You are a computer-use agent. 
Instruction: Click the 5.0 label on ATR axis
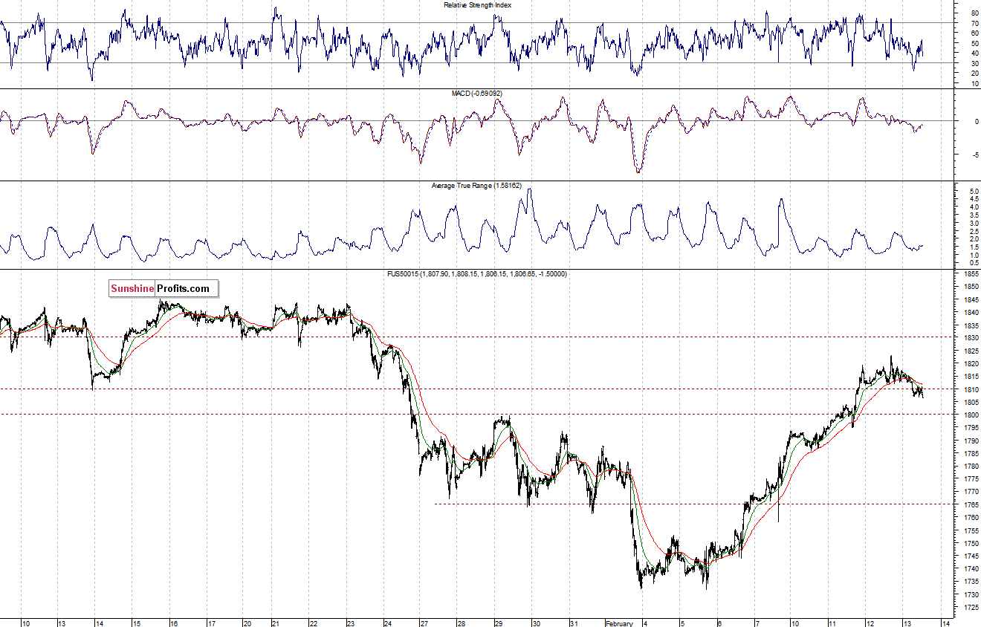click(x=974, y=192)
